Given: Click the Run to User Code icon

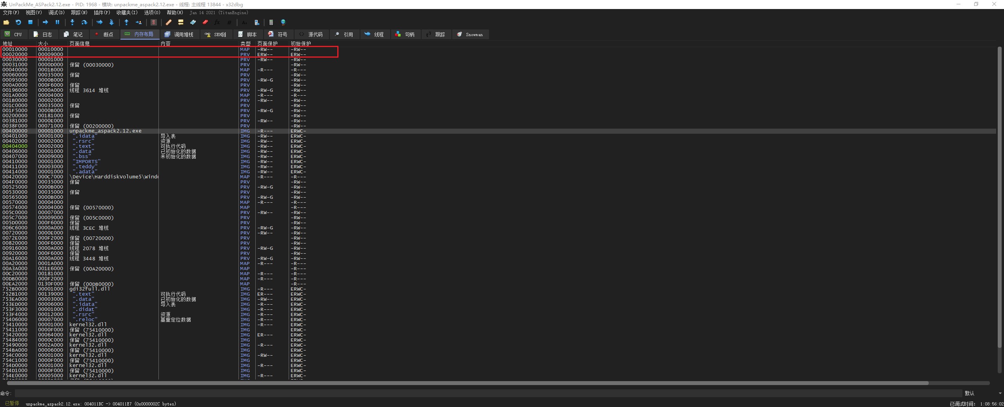Looking at the screenshot, I should click(x=138, y=22).
